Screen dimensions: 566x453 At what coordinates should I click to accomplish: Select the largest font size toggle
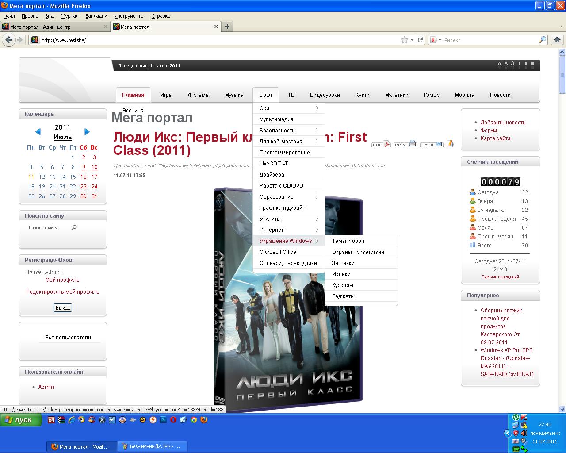click(x=513, y=63)
